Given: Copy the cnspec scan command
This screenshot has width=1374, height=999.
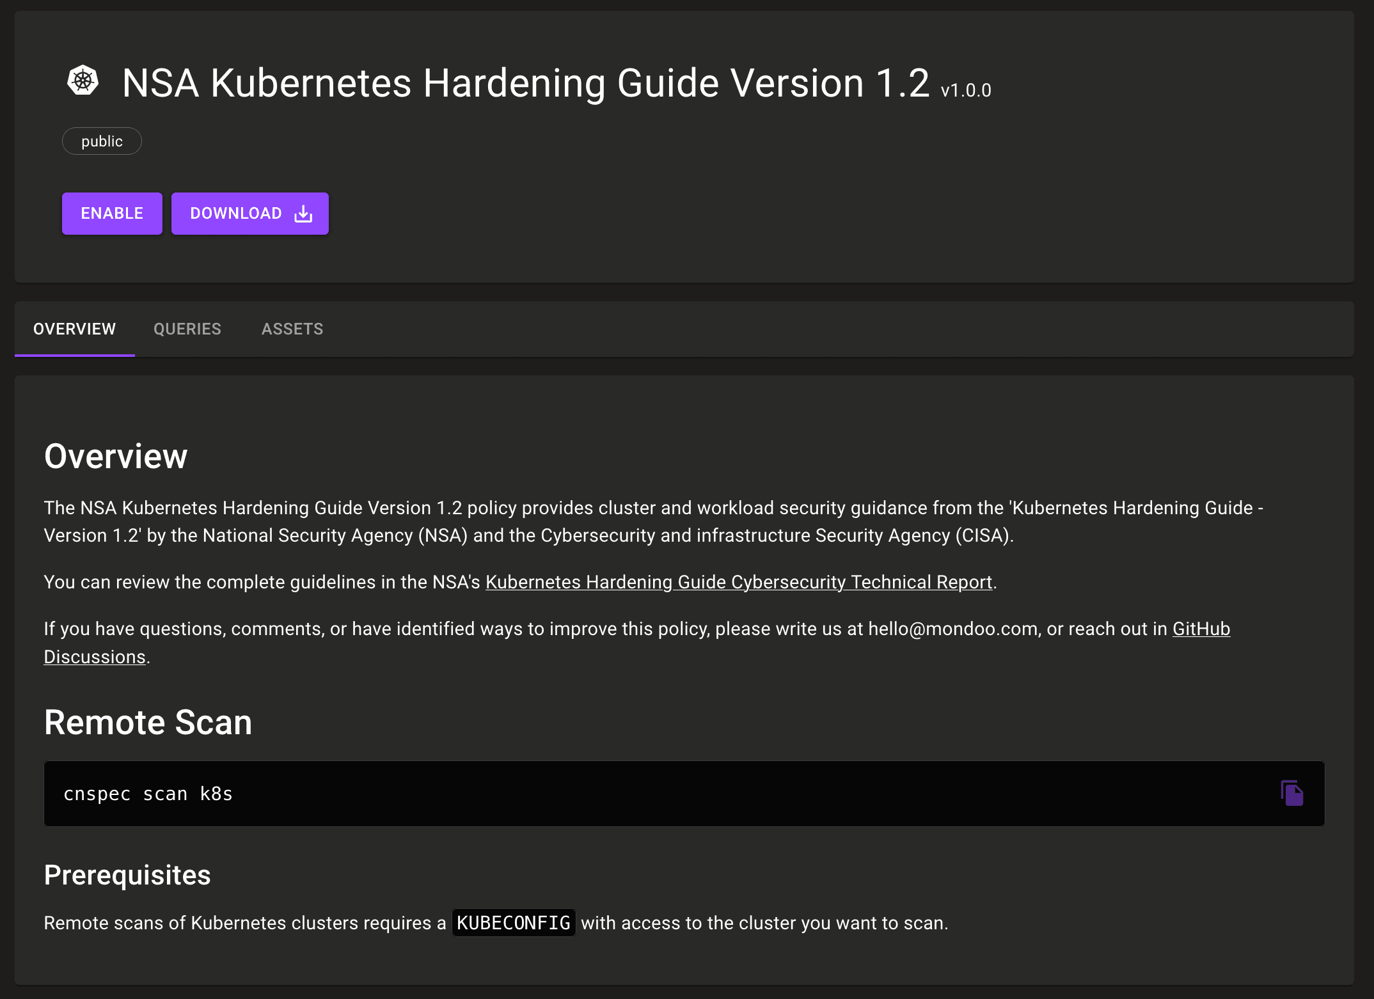Looking at the screenshot, I should pos(1291,793).
